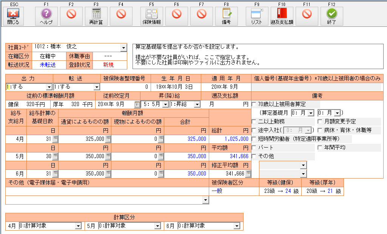Open ヘルプ with the F1 icon
The image size is (387, 234).
click(x=46, y=16)
